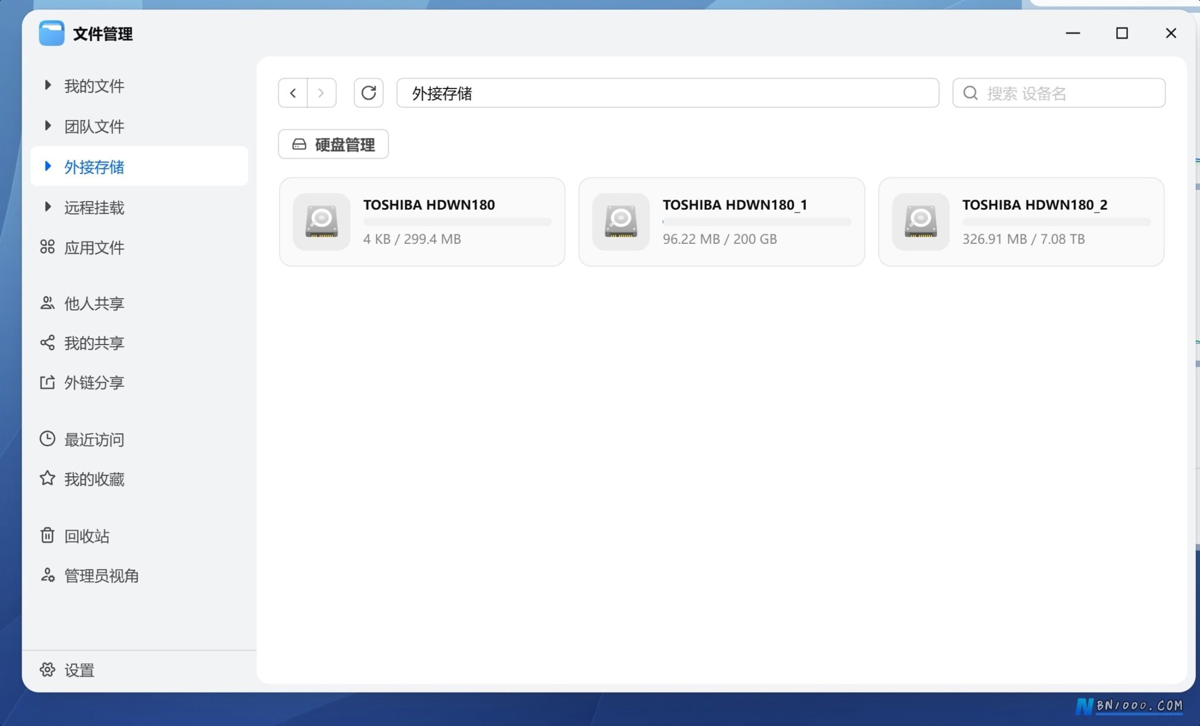This screenshot has width=1200, height=726.
Task: Click the 326.91 MB / 7.08 TB usage text
Action: click(1024, 239)
